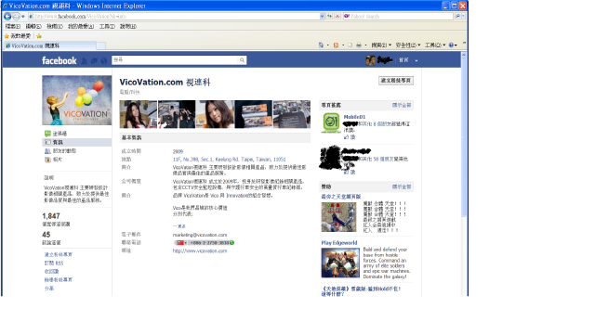Click the 訂閱 RSS subscribe link
595x334 pixels.
click(x=54, y=263)
